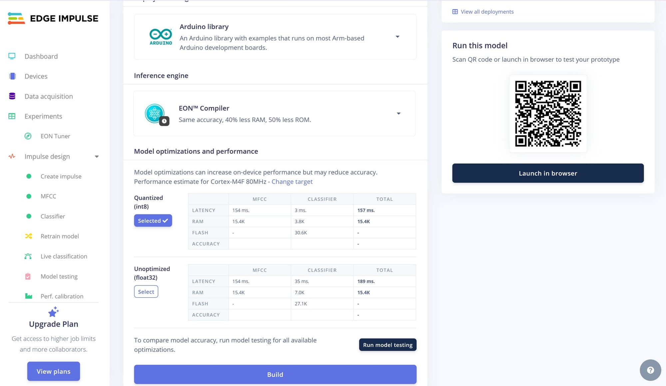Click Launch in browser button
This screenshot has width=666, height=386.
pyautogui.click(x=548, y=173)
